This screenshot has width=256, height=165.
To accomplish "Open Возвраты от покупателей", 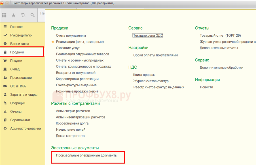I will tap(76, 73).
